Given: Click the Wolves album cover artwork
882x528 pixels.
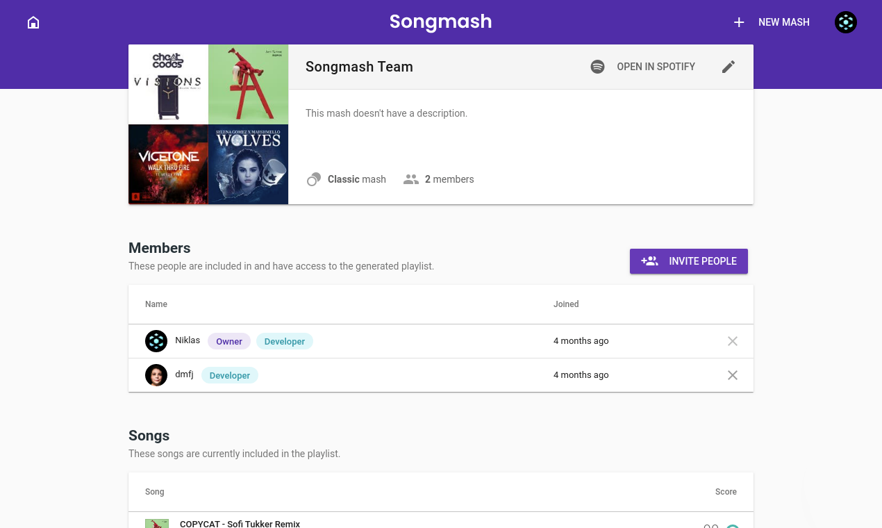Looking at the screenshot, I should tap(248, 164).
